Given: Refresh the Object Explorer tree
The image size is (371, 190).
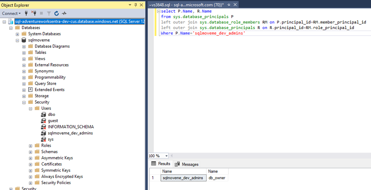Looking at the screenshot, I should [56, 13].
